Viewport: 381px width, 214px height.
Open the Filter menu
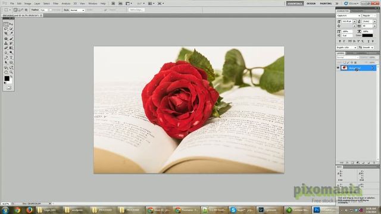coord(55,4)
